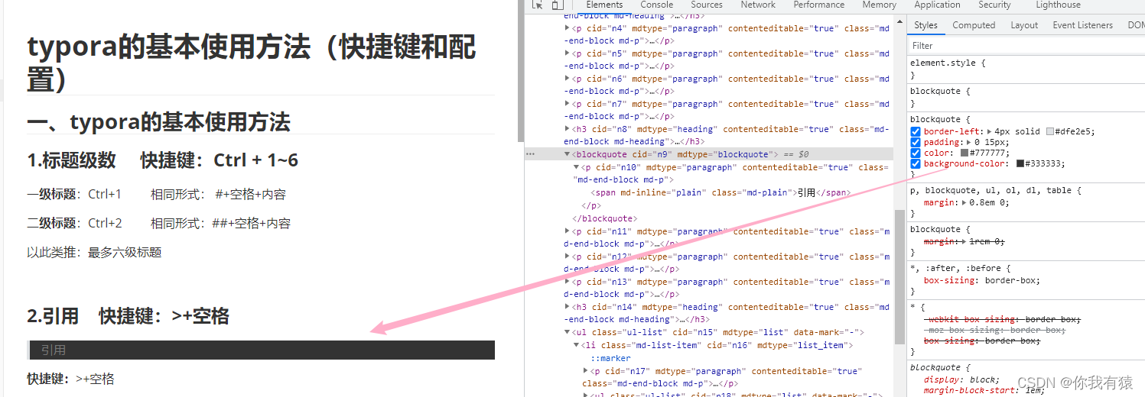This screenshot has height=397, width=1145.
Task: Open the Network tab
Action: click(x=758, y=5)
